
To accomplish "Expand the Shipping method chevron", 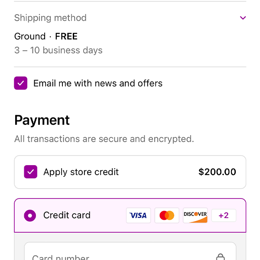I will [243, 18].
